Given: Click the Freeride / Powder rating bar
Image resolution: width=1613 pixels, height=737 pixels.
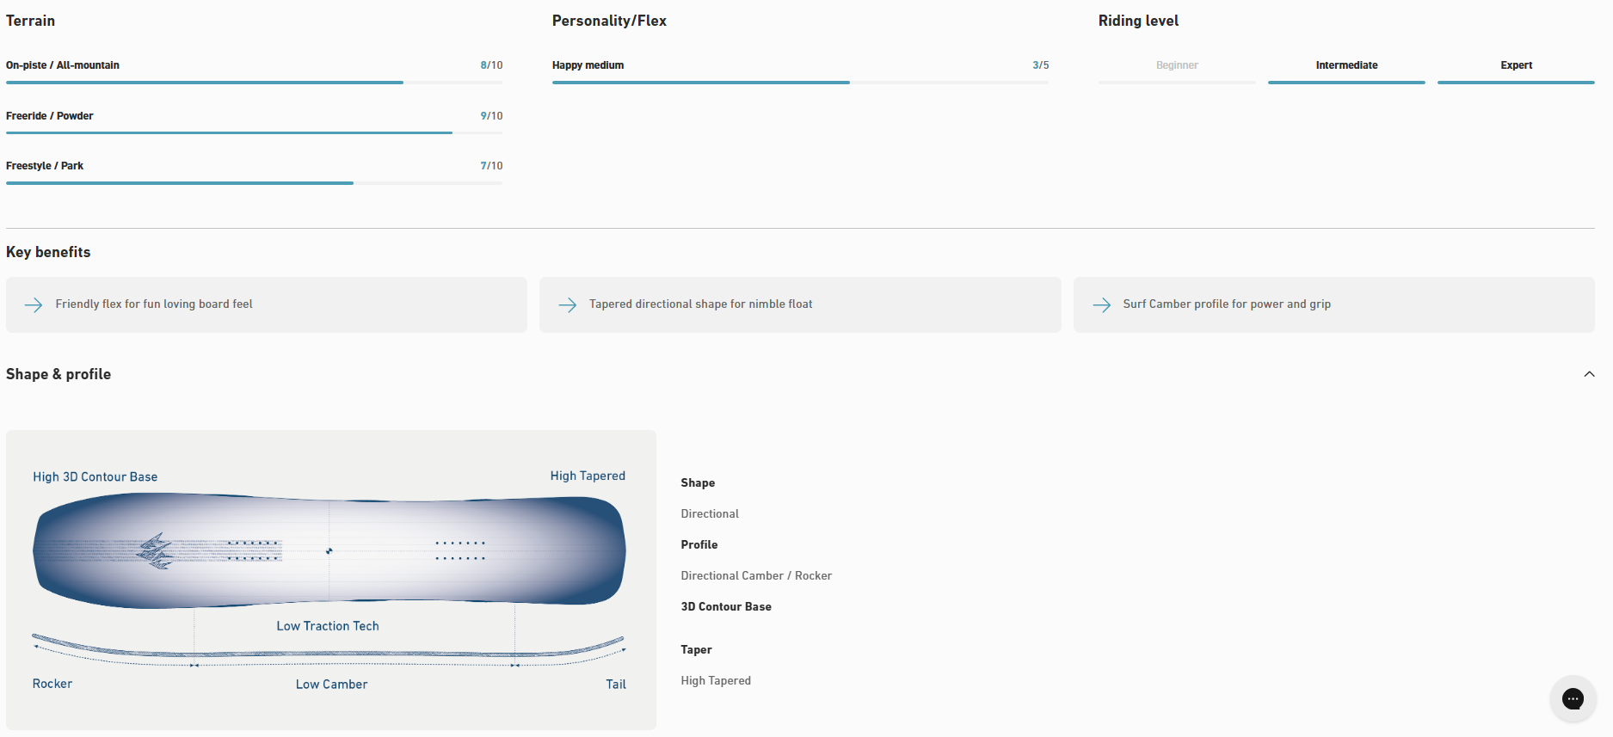Looking at the screenshot, I should pyautogui.click(x=254, y=132).
